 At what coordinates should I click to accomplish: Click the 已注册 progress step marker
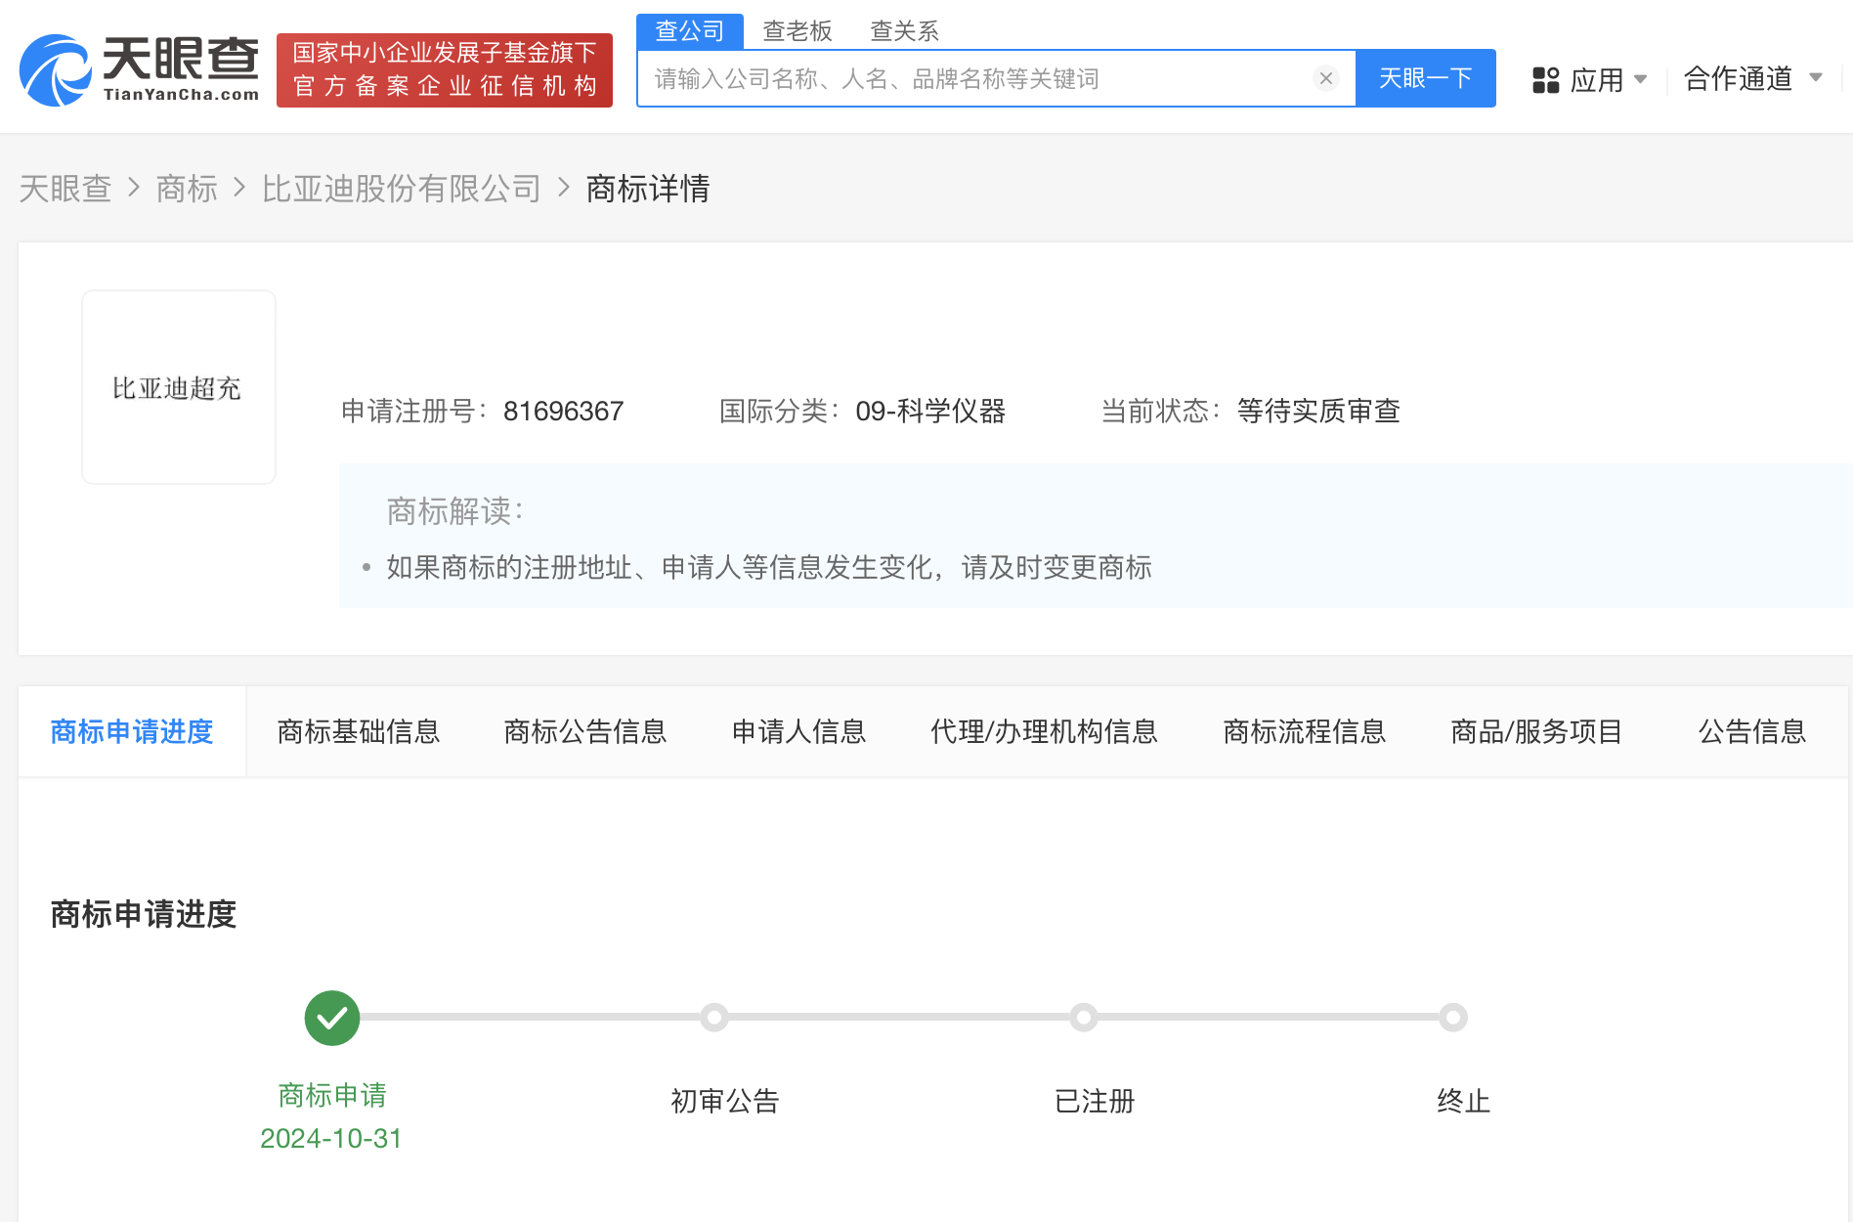(x=1083, y=1018)
